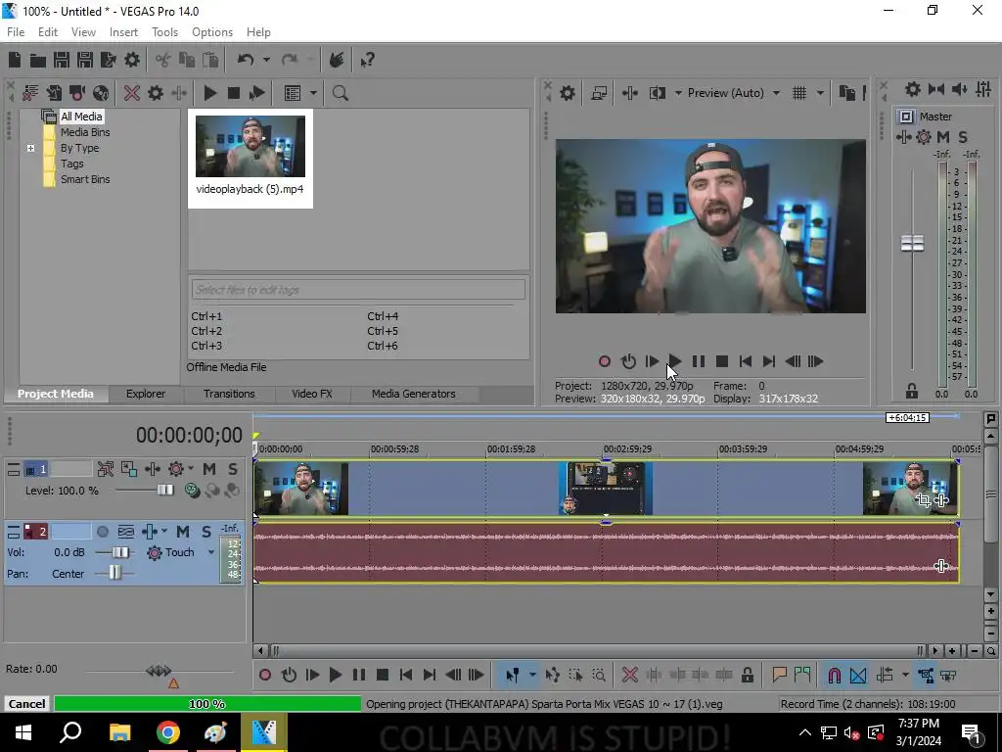The height and width of the screenshot is (752, 1002).
Task: Open project folder icon in main toolbar
Action: pyautogui.click(x=38, y=60)
